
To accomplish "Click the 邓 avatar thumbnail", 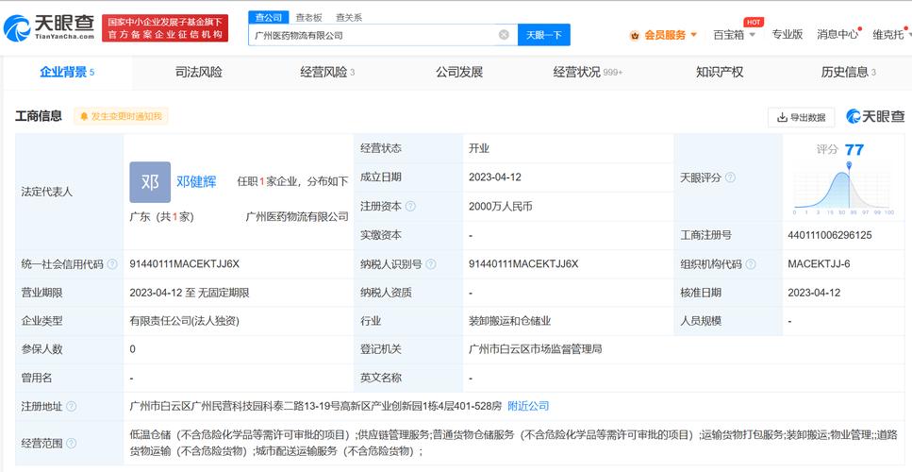I will tap(150, 182).
